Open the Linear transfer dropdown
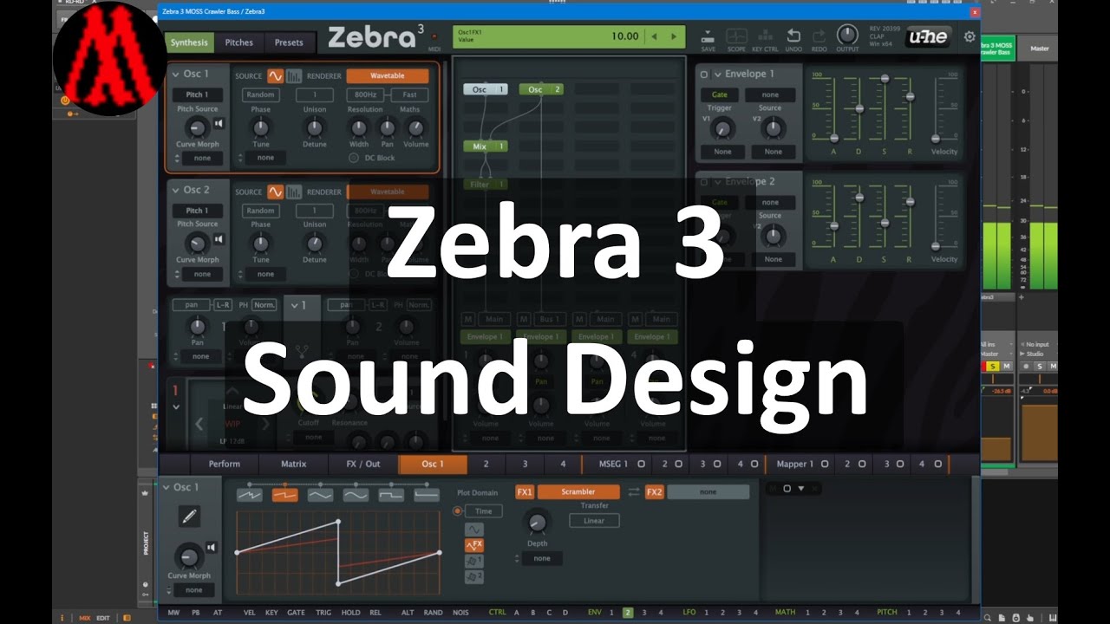The width and height of the screenshot is (1110, 624). pyautogui.click(x=594, y=521)
